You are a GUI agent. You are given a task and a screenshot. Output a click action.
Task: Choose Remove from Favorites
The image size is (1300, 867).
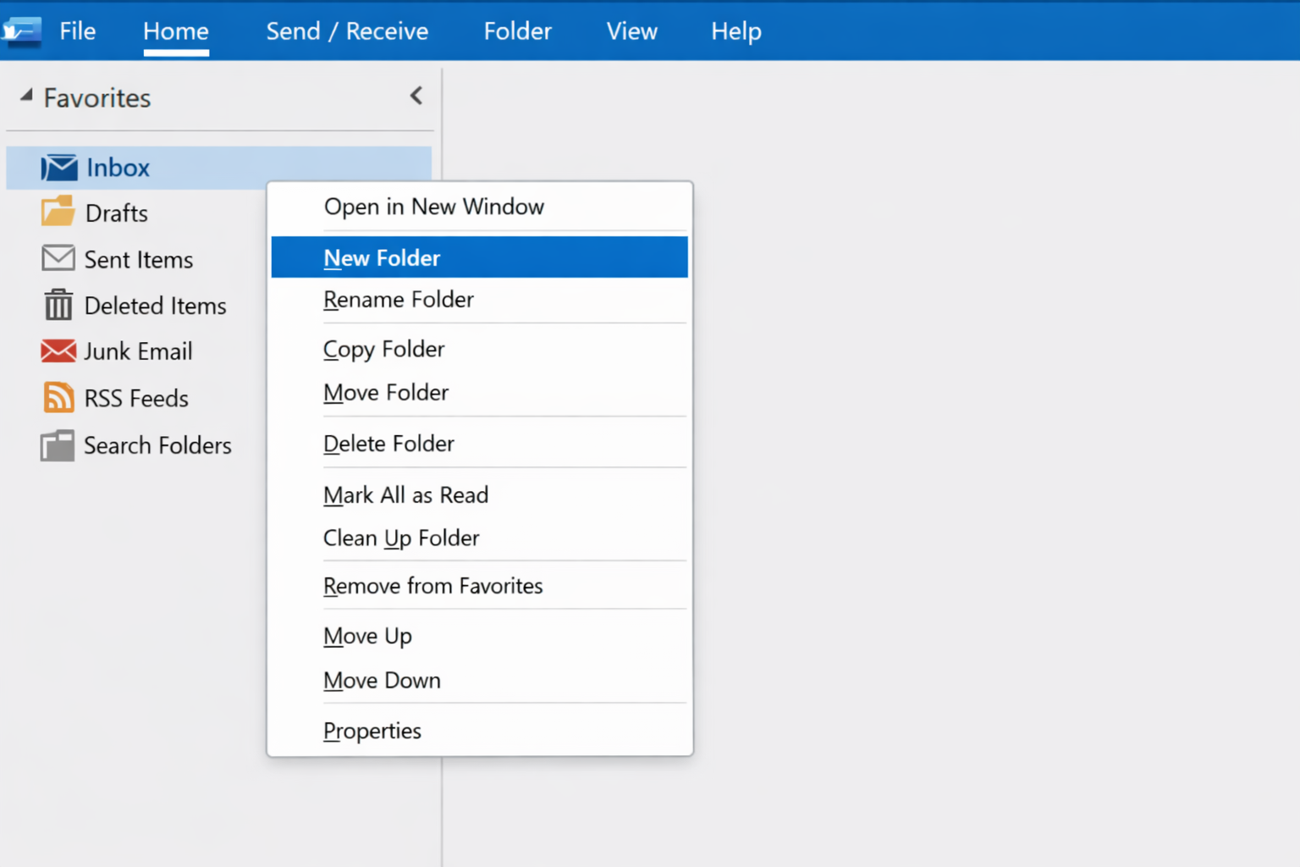(x=432, y=585)
